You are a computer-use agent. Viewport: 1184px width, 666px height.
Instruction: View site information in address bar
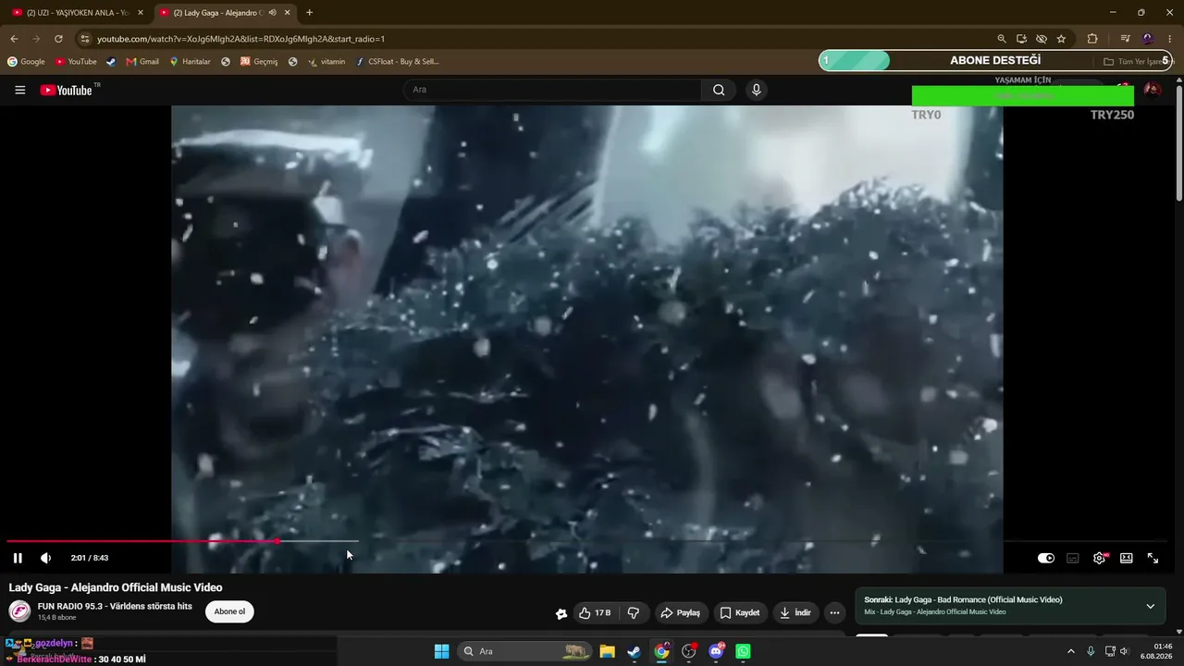(x=85, y=39)
